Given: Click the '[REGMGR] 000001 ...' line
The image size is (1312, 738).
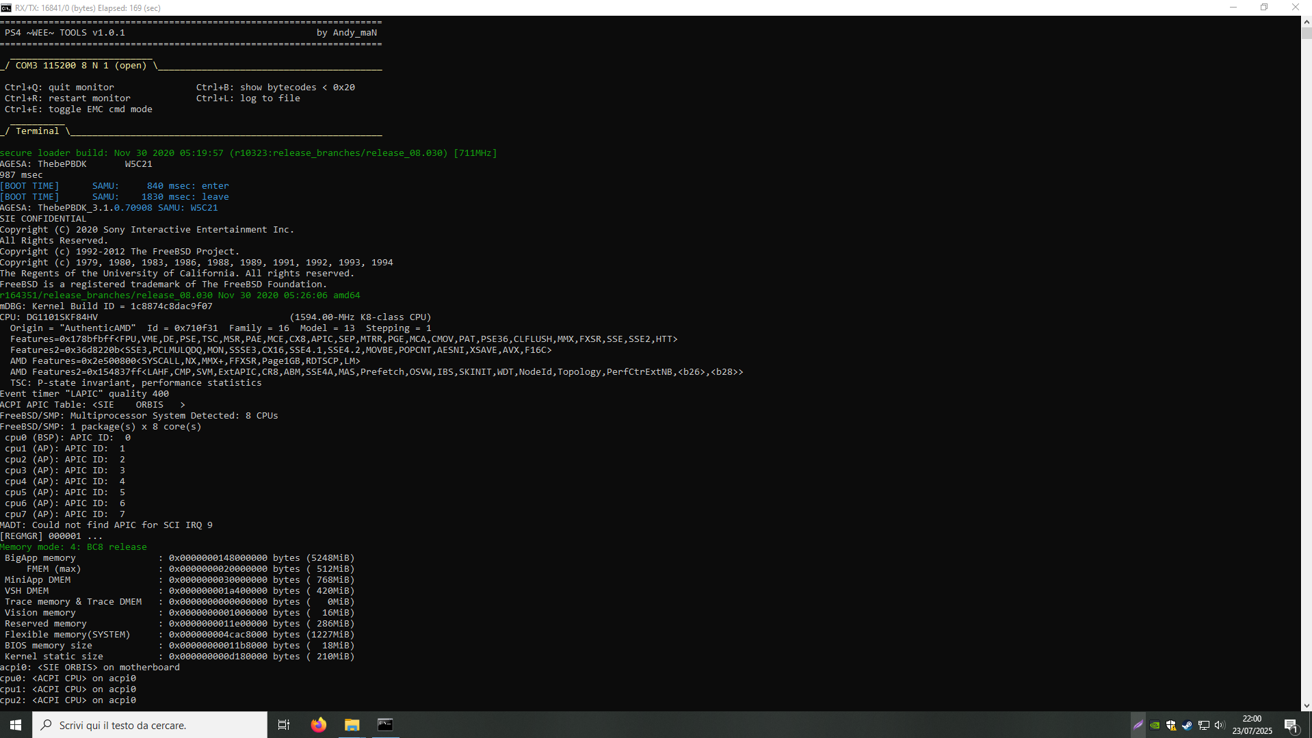Looking at the screenshot, I should click(x=51, y=536).
